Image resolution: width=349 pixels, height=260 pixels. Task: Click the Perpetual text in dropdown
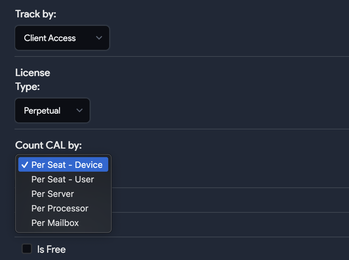pos(42,111)
